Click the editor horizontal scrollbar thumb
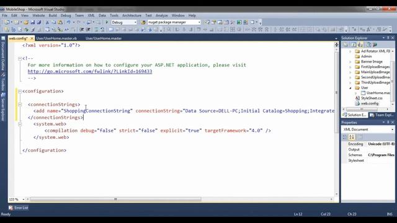This screenshot has width=397, height=223. pyautogui.click(x=115, y=199)
